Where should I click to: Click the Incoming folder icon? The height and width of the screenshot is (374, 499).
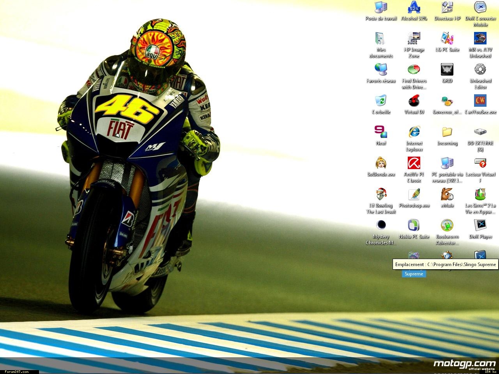point(447,132)
